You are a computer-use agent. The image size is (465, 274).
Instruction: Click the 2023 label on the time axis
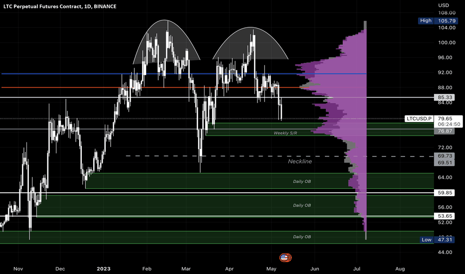pyautogui.click(x=103, y=269)
